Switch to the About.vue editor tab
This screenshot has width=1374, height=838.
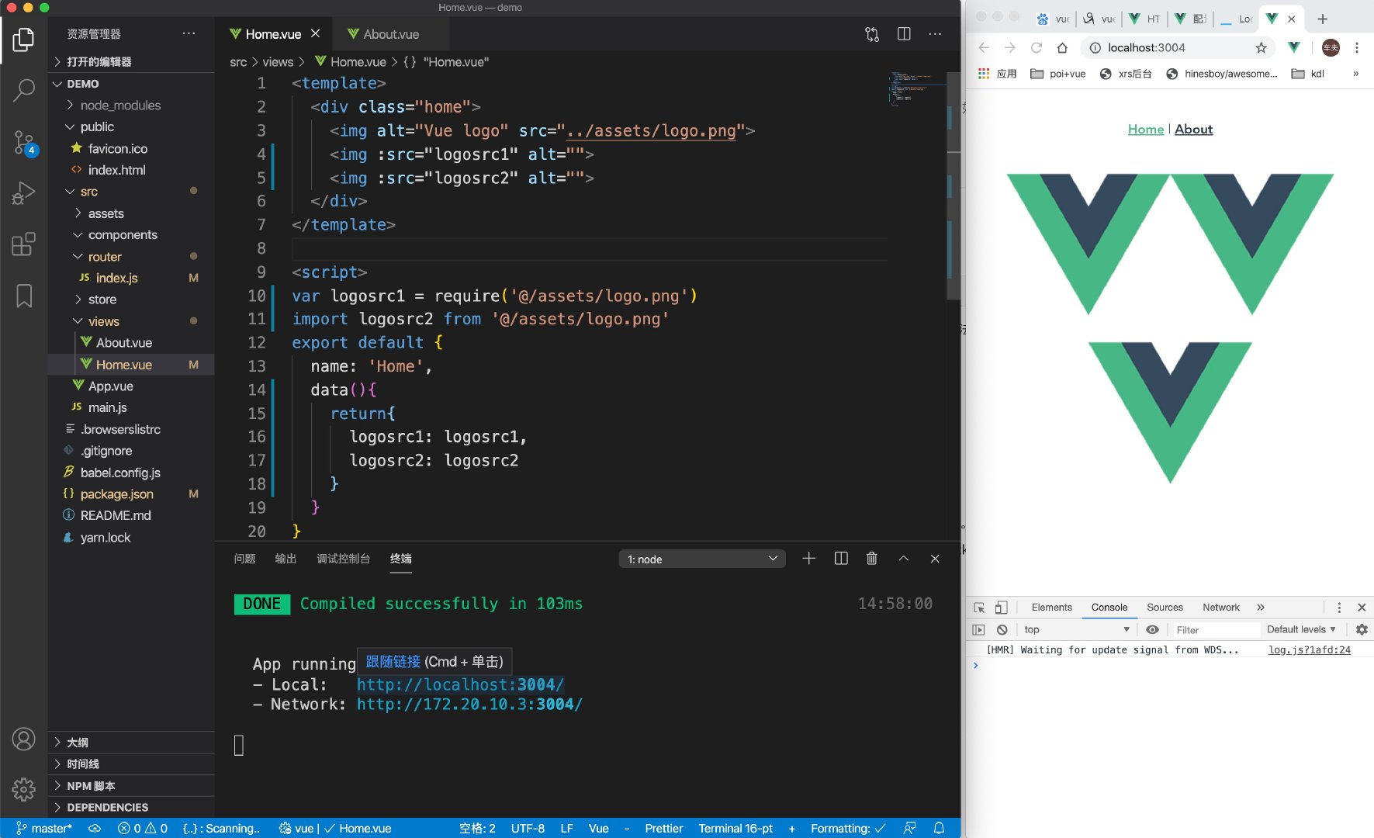click(390, 34)
